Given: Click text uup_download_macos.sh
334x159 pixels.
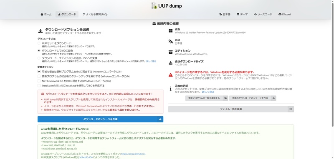Looking at the screenshot, I should click(x=64, y=149).
